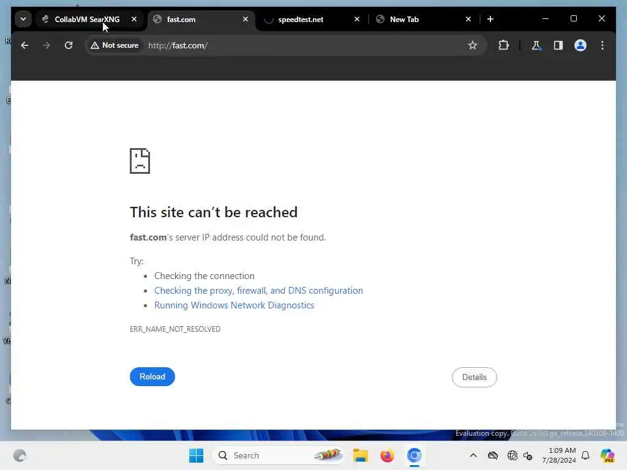Image resolution: width=627 pixels, height=470 pixels.
Task: Launch Firefox from the taskbar
Action: (x=387, y=455)
